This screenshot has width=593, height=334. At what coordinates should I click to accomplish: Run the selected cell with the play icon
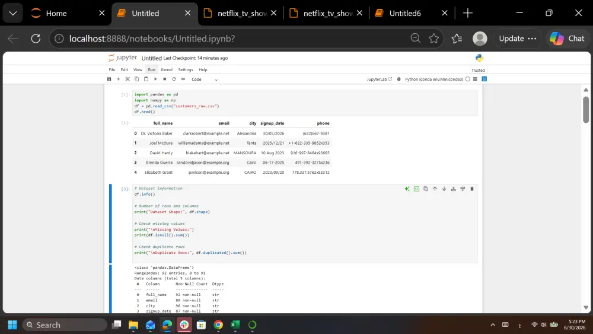[x=155, y=79]
